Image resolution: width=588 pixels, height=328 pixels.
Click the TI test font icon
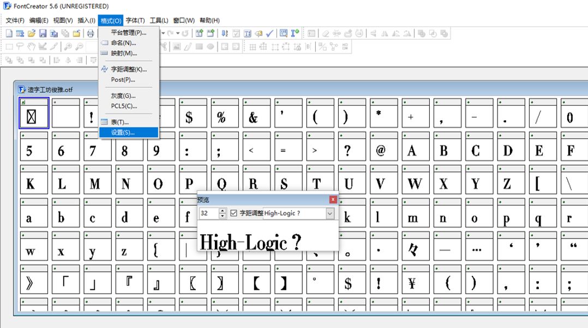pyautogui.click(x=247, y=33)
